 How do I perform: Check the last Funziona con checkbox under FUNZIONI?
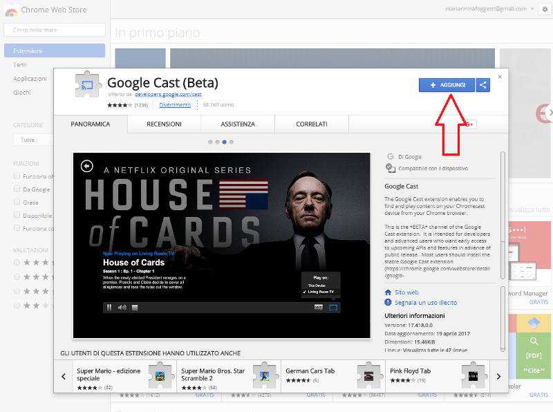click(x=17, y=228)
